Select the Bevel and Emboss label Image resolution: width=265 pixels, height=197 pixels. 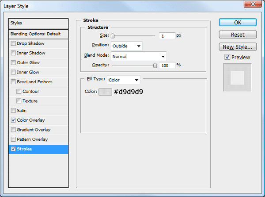[x=34, y=81]
